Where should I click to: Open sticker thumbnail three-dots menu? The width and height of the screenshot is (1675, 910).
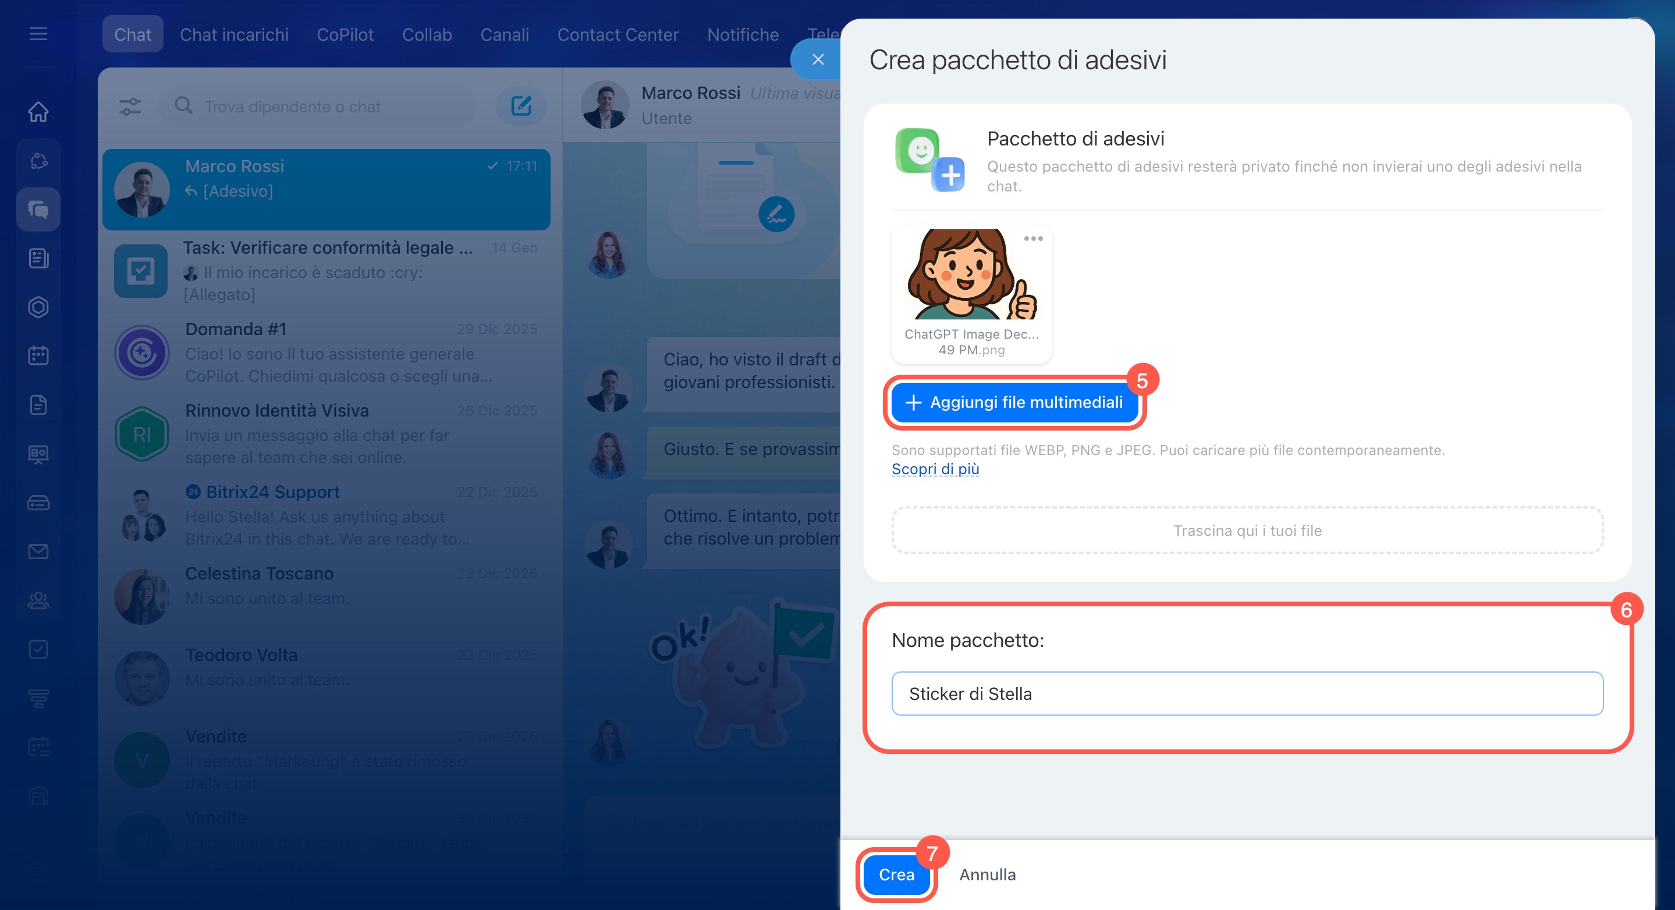[1032, 239]
